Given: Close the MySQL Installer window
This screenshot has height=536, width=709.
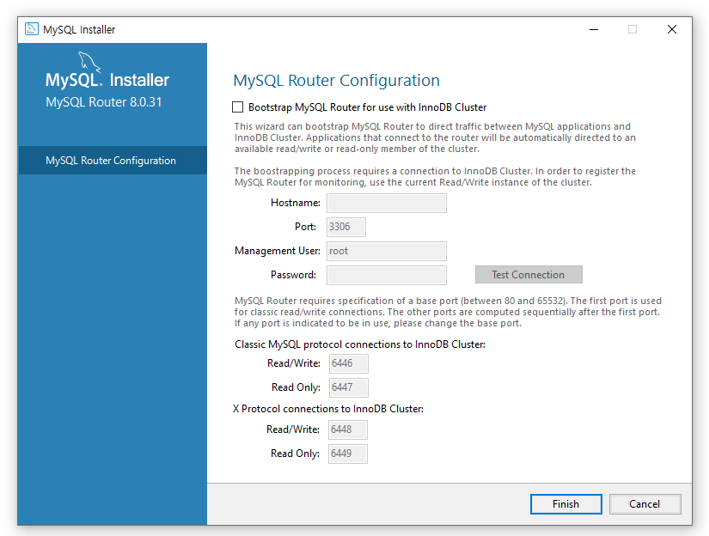Looking at the screenshot, I should point(672,29).
